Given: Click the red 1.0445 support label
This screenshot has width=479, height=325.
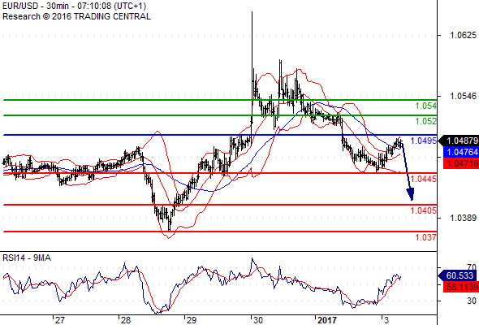Looking at the screenshot, I should (x=424, y=179).
